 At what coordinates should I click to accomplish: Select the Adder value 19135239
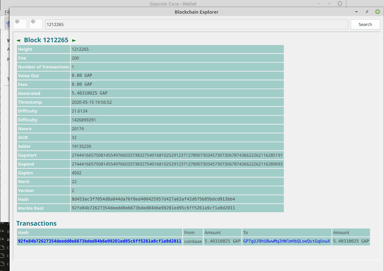click(82, 146)
